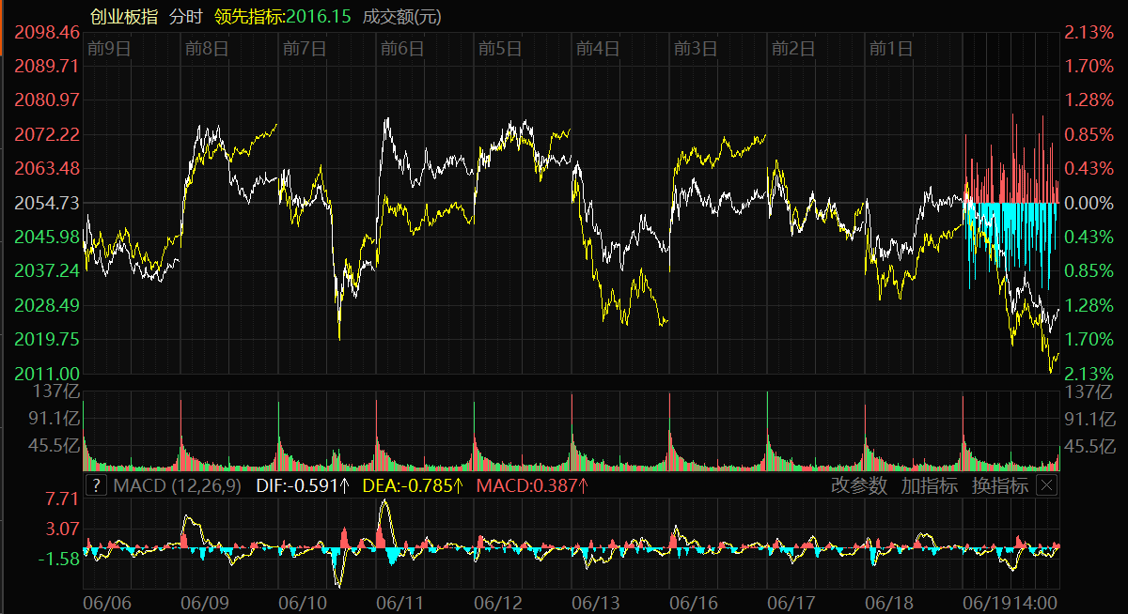Viewport: 1128px width, 614px height.
Task: Click the left 91.1亿 volume scale label
Action: coord(55,419)
